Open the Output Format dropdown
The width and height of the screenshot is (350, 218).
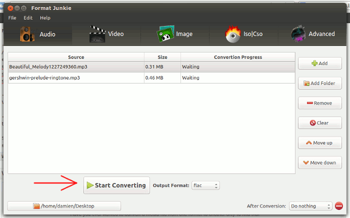click(x=205, y=185)
